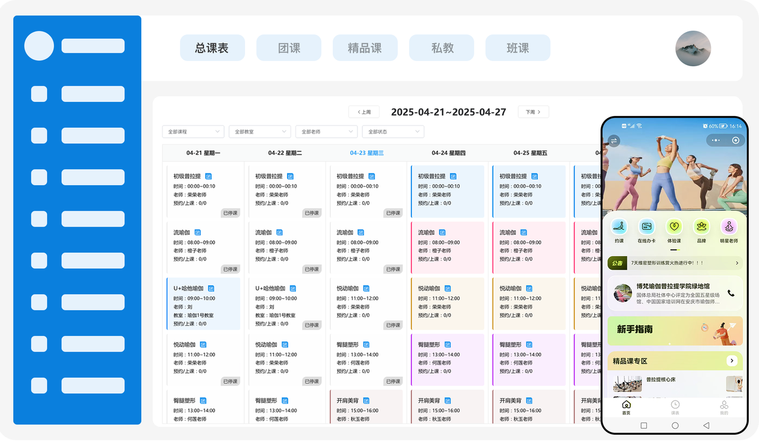Screen dimensions: 759x442
Task: Tap the 约课 booking icon on phone
Action: [619, 227]
